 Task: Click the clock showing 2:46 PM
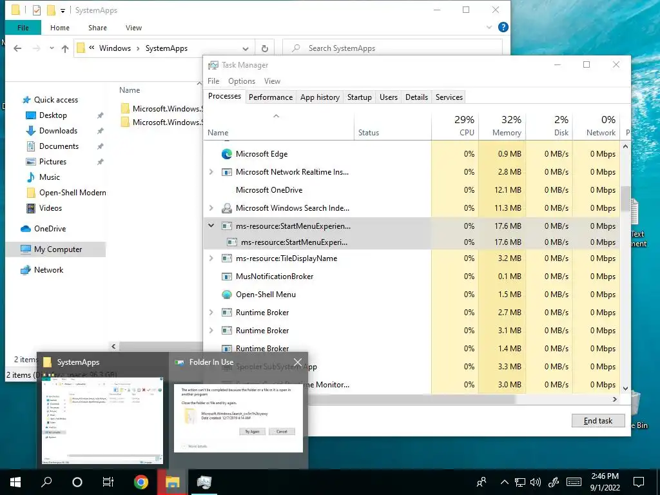pos(605,476)
